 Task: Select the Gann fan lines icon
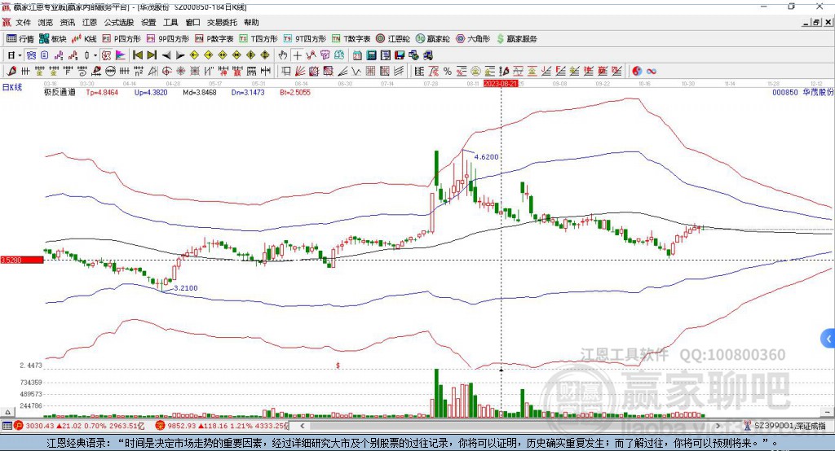click(x=300, y=71)
